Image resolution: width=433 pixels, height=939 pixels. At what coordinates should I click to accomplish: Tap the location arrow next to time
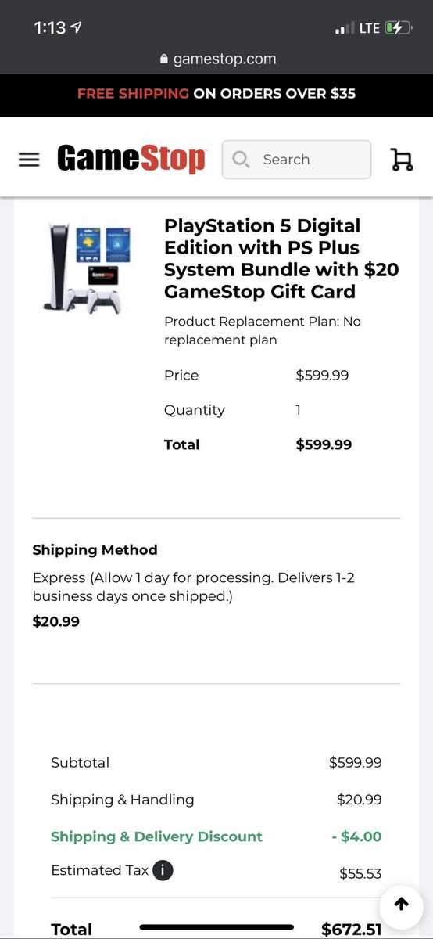click(x=76, y=27)
